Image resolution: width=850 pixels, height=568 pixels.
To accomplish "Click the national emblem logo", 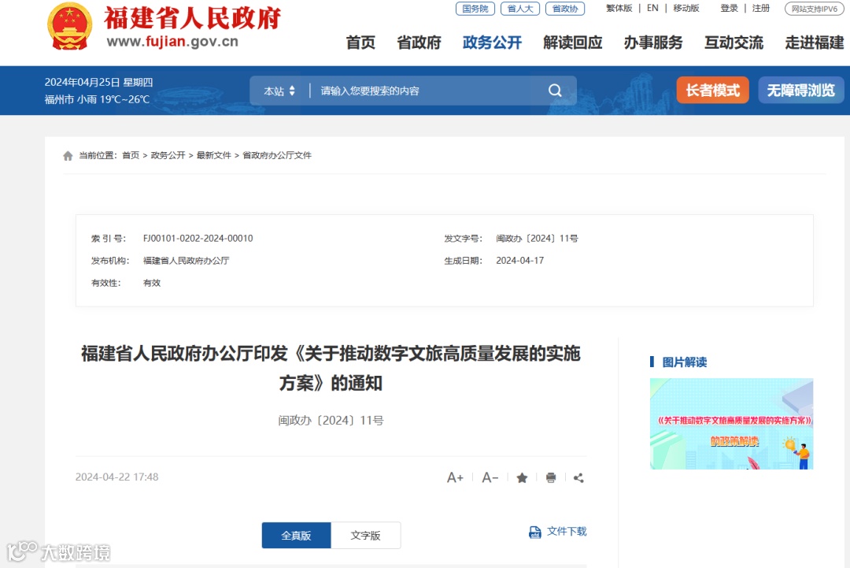I will (x=69, y=26).
